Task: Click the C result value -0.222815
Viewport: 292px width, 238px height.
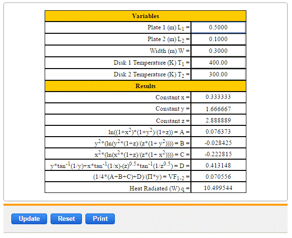Action: (x=218, y=154)
